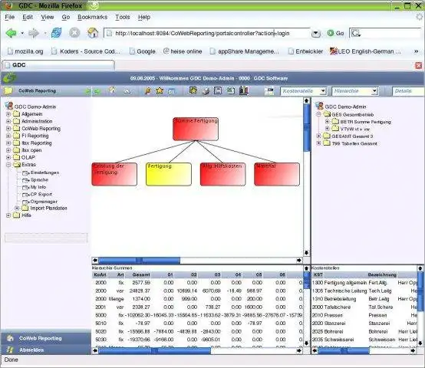Click the green back arrow in CoWeb toolbar
Image resolution: width=425 pixels, height=368 pixels.
click(87, 91)
